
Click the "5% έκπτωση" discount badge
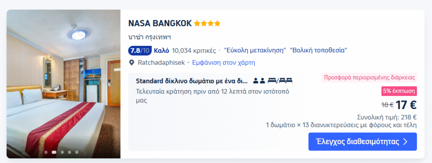click(x=399, y=91)
